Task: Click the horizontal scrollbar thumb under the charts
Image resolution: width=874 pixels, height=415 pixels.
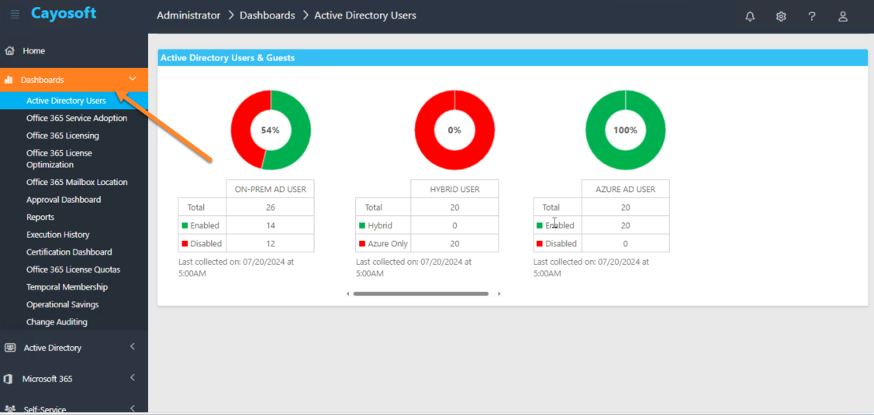Action: tap(421, 293)
